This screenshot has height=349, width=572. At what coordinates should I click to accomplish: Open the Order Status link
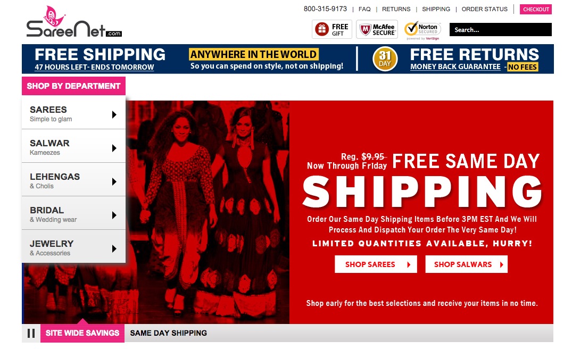pyautogui.click(x=484, y=9)
